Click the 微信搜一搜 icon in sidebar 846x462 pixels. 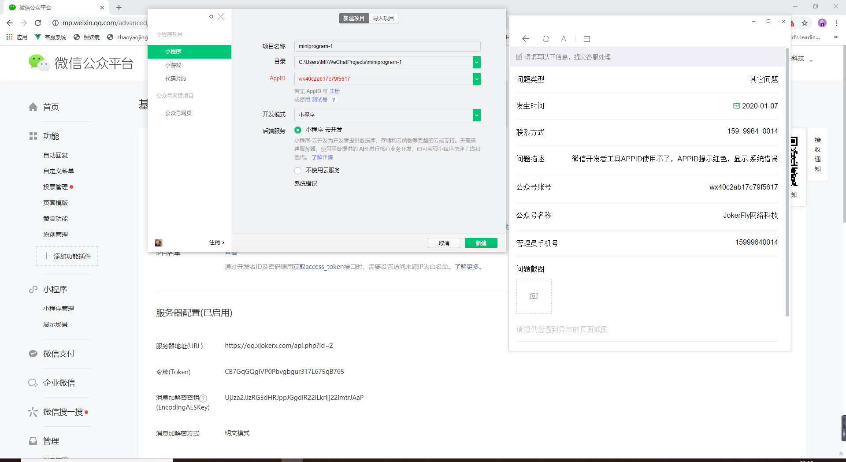tap(33, 412)
